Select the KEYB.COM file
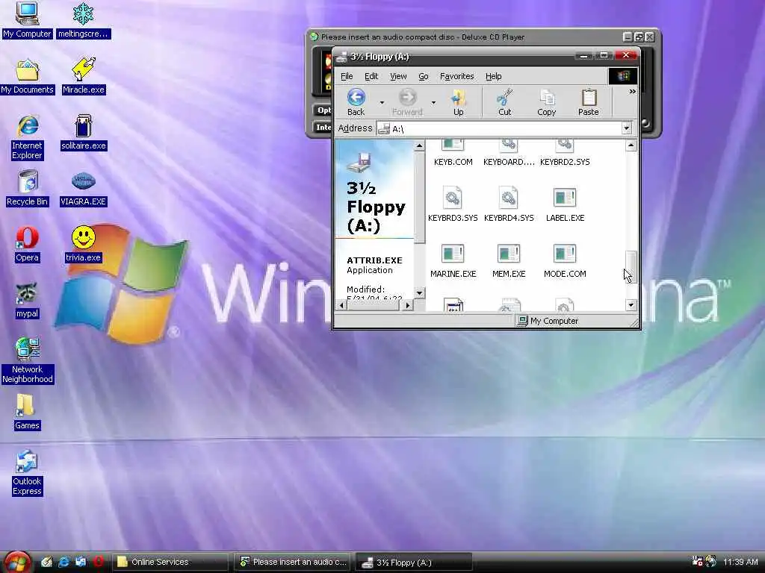This screenshot has width=765, height=573. (x=453, y=154)
